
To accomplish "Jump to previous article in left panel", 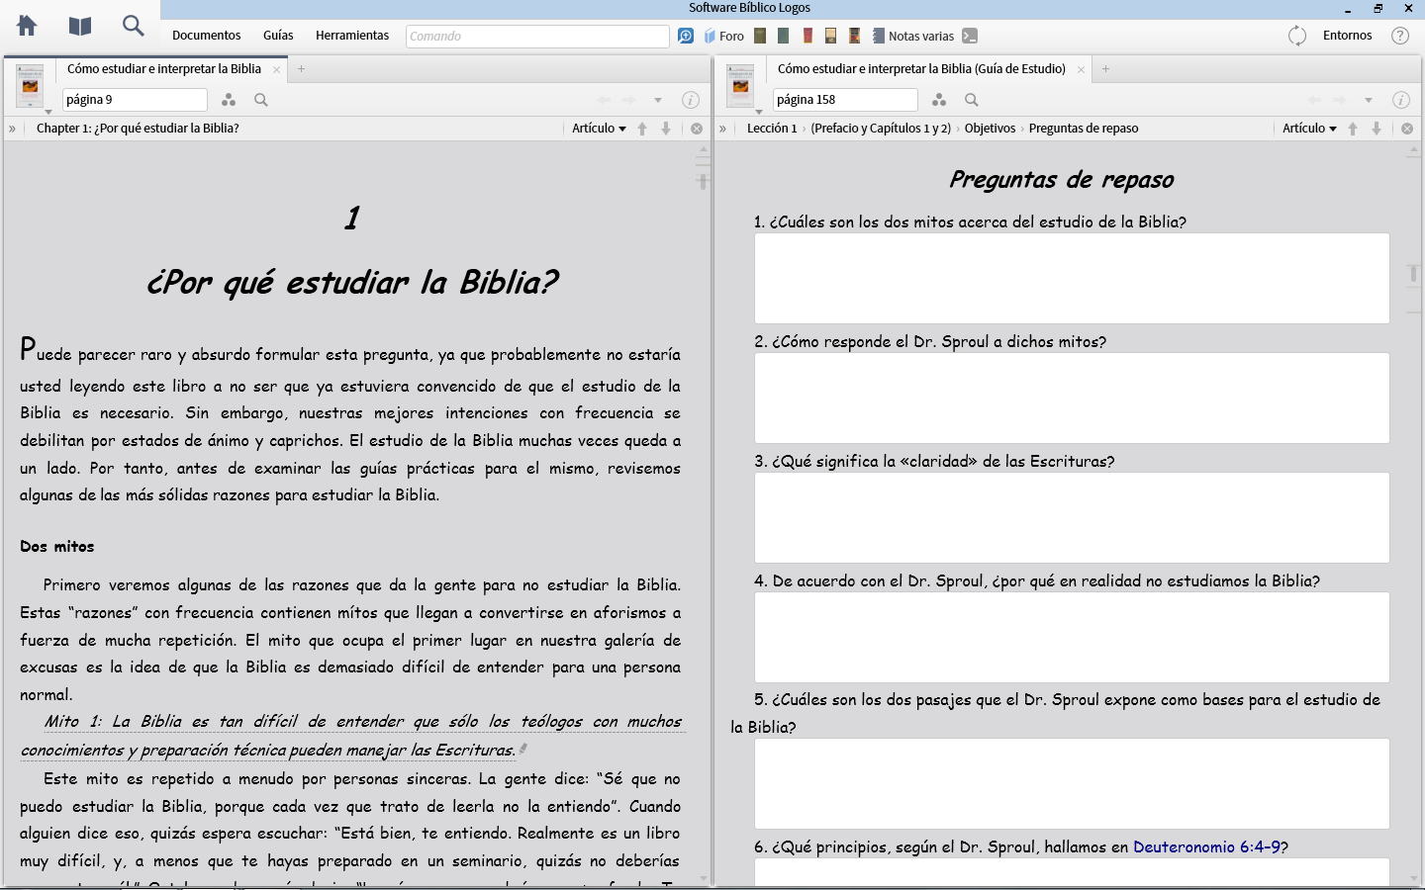I will click(x=642, y=129).
